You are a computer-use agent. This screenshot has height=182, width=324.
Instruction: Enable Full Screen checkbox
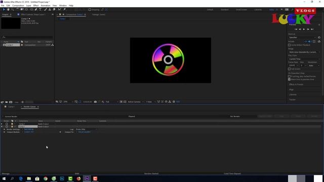click(x=289, y=69)
